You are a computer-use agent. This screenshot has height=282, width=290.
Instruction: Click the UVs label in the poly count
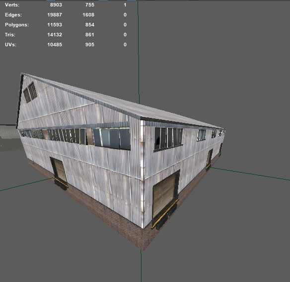click(x=10, y=45)
